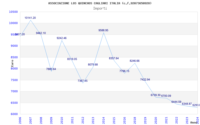Click the 7367.45 value label
200x125 pixels.
[82, 81]
